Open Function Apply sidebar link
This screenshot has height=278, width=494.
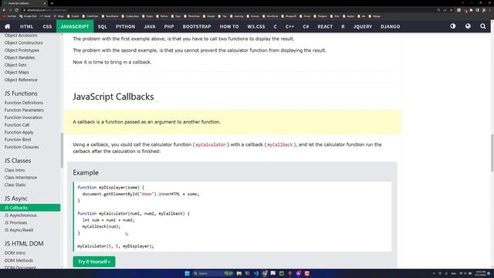click(x=19, y=132)
